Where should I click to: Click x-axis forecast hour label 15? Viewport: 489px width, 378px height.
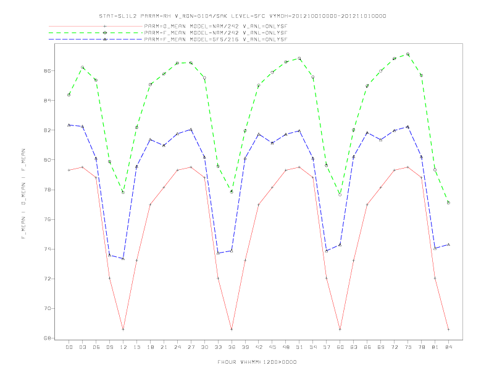tap(136, 347)
